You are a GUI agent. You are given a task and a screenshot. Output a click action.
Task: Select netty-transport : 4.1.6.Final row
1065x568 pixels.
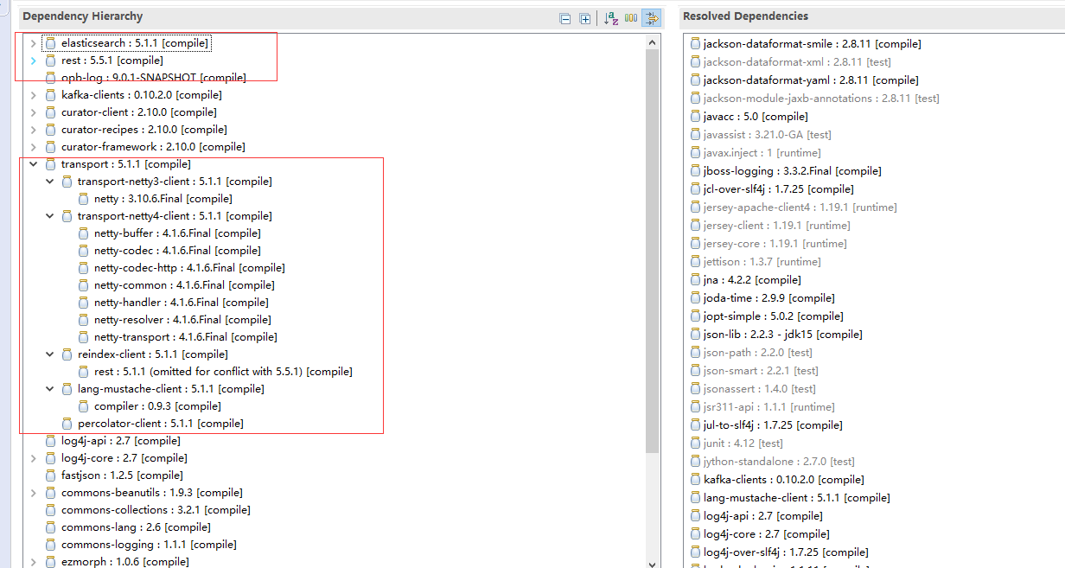point(186,337)
